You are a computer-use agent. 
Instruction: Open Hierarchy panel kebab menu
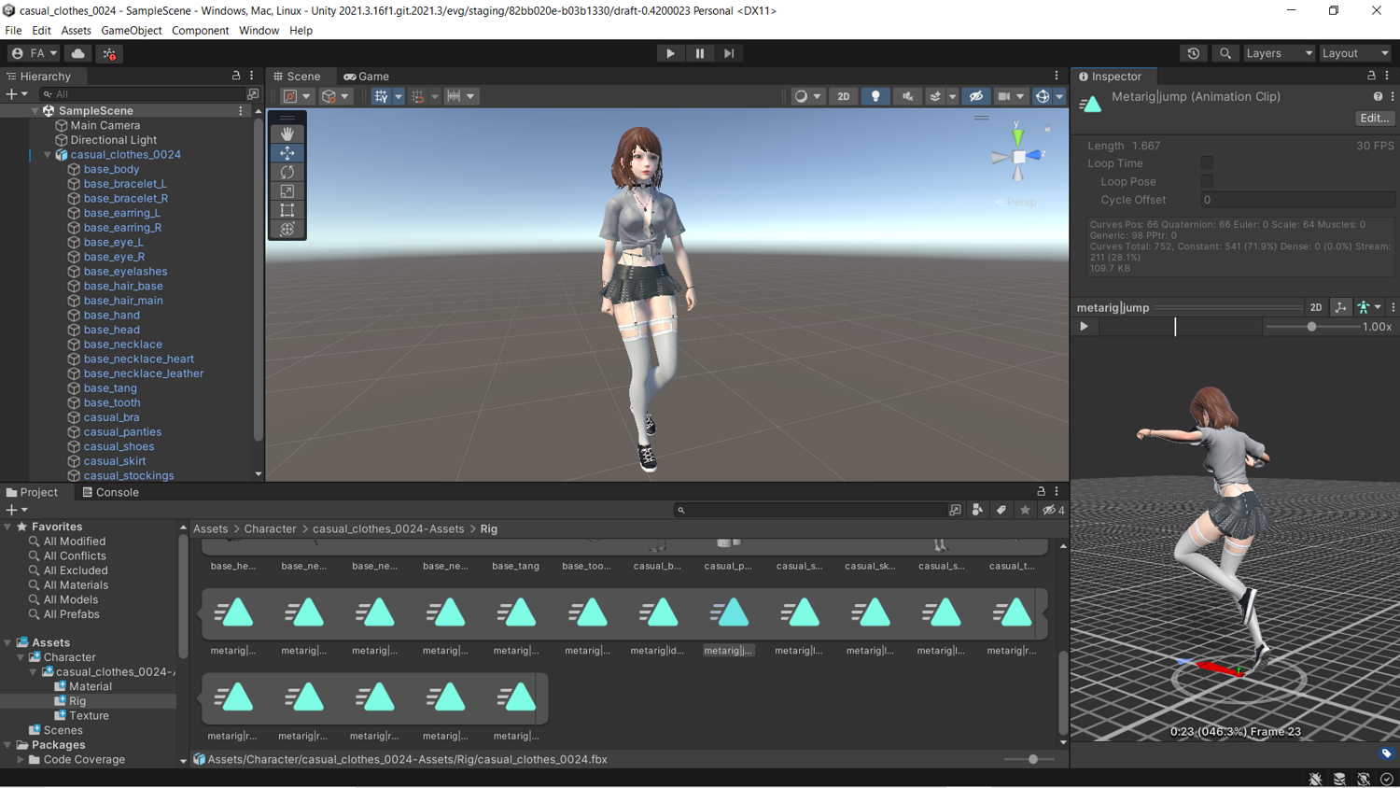pyautogui.click(x=251, y=76)
